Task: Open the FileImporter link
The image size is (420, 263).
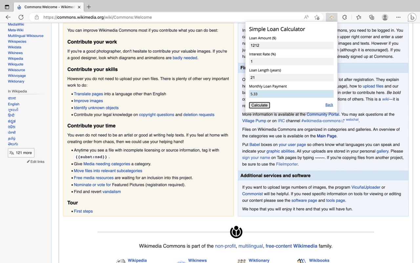Action: pyautogui.click(x=287, y=164)
